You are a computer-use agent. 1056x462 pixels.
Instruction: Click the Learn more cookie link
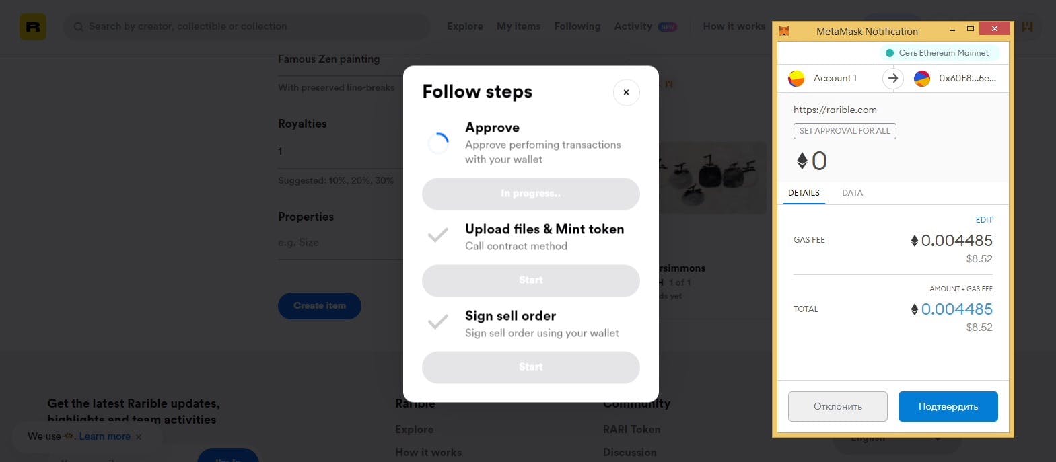pos(105,436)
